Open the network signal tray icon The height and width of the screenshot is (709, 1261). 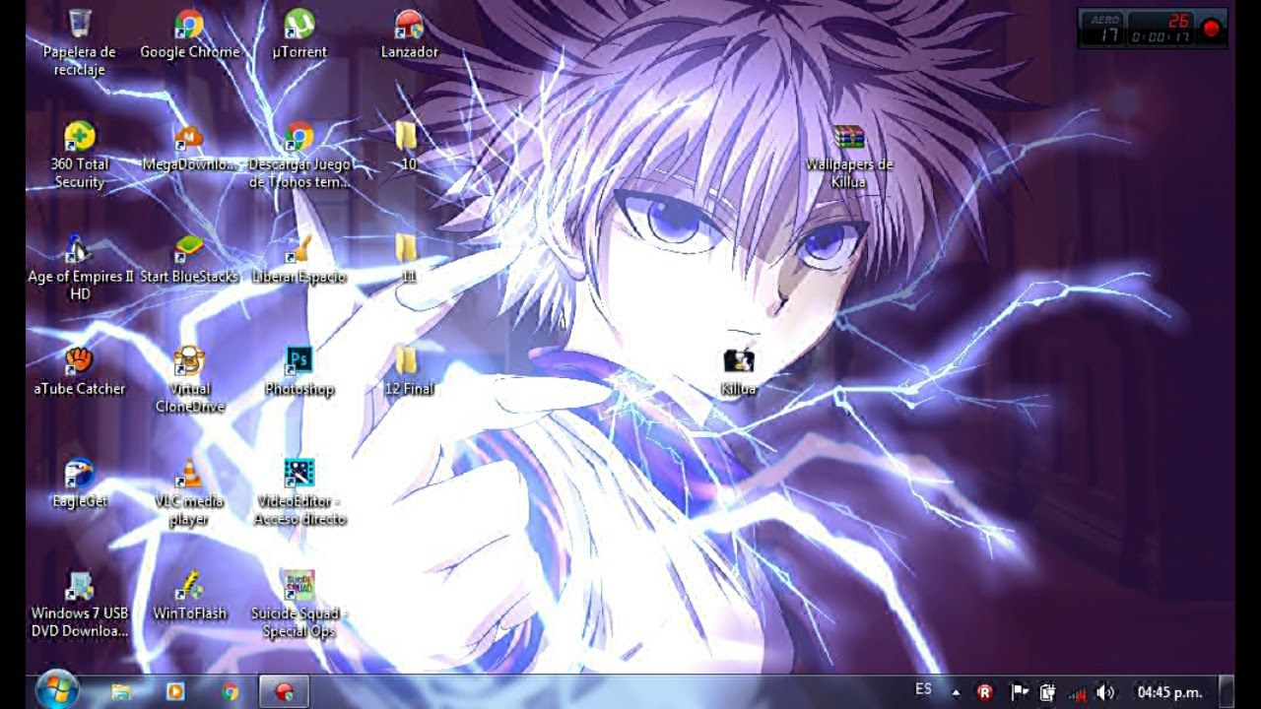[x=1077, y=692]
